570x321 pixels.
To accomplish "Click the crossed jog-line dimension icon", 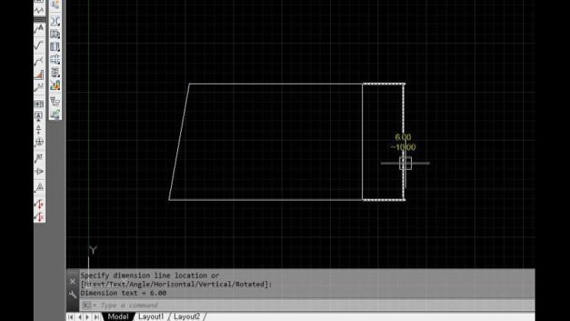I will [x=39, y=61].
